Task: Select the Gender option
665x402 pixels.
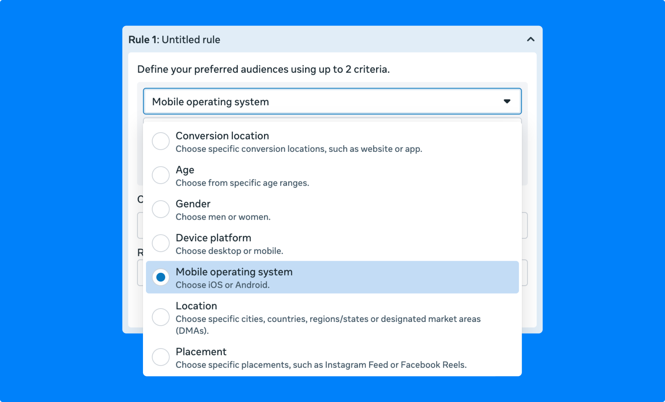Action: (161, 209)
